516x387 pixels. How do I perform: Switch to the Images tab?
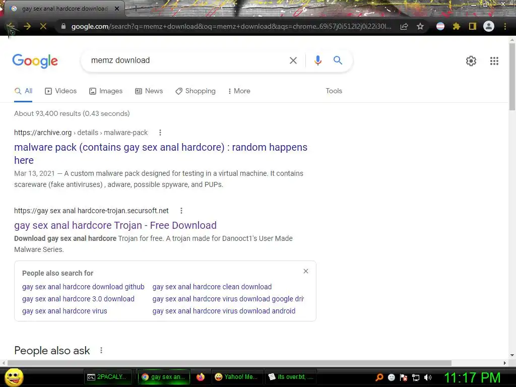point(106,91)
